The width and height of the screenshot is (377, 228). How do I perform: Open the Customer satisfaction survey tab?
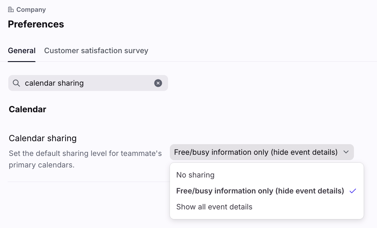(96, 51)
